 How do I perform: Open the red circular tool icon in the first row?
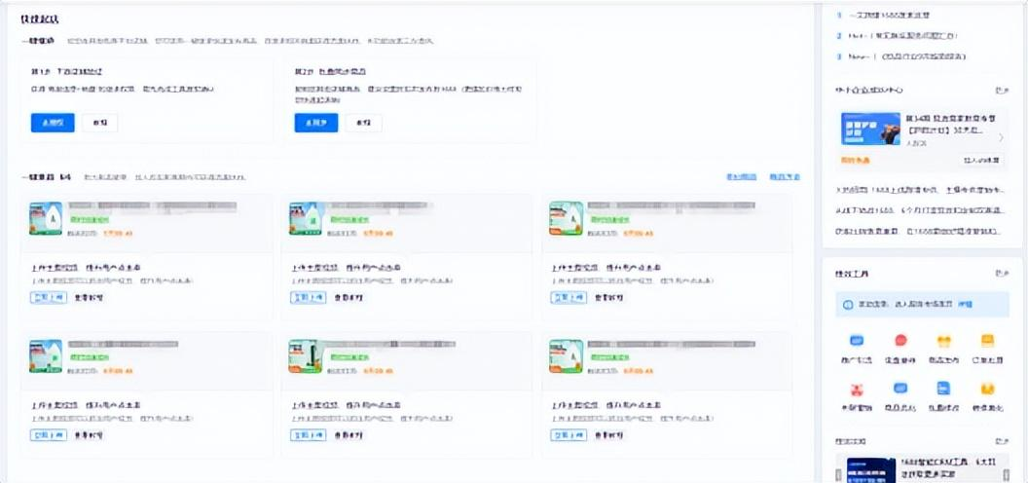click(900, 342)
